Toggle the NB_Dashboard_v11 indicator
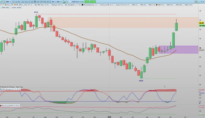The image size is (205, 118). (90, 5)
